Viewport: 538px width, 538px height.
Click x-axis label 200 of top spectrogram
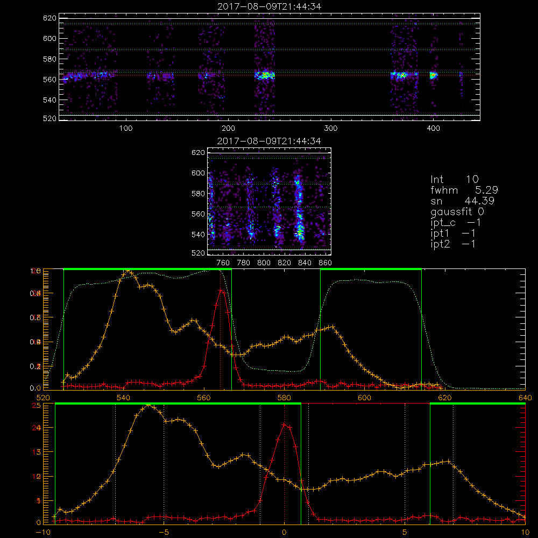(x=228, y=129)
